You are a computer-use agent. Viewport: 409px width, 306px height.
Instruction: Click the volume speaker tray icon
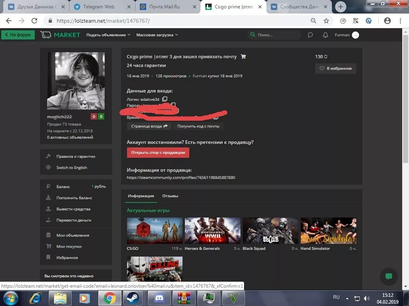367,298
